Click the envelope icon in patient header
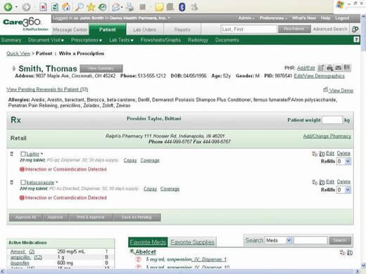Screen dimensions: 366x274 [338, 67]
